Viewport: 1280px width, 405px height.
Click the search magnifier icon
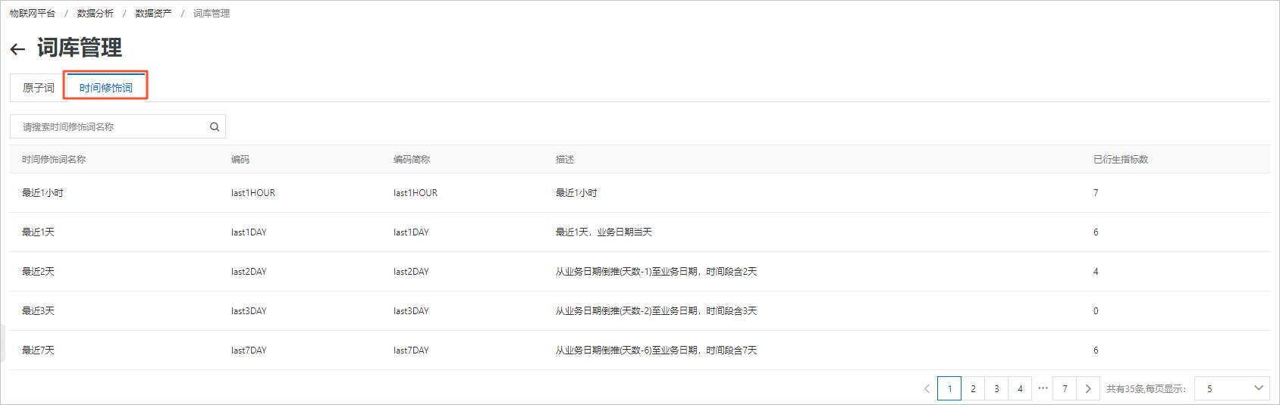[215, 127]
